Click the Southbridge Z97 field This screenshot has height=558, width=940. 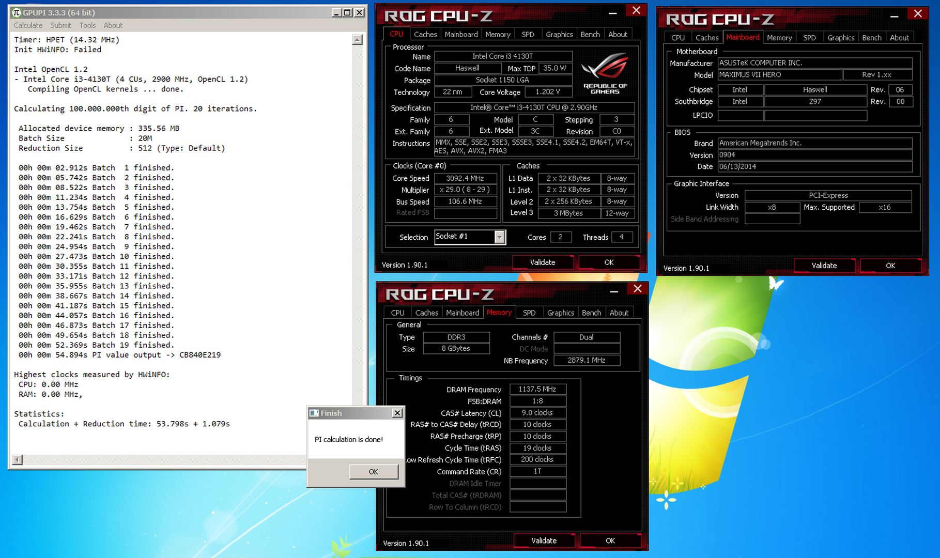(815, 101)
